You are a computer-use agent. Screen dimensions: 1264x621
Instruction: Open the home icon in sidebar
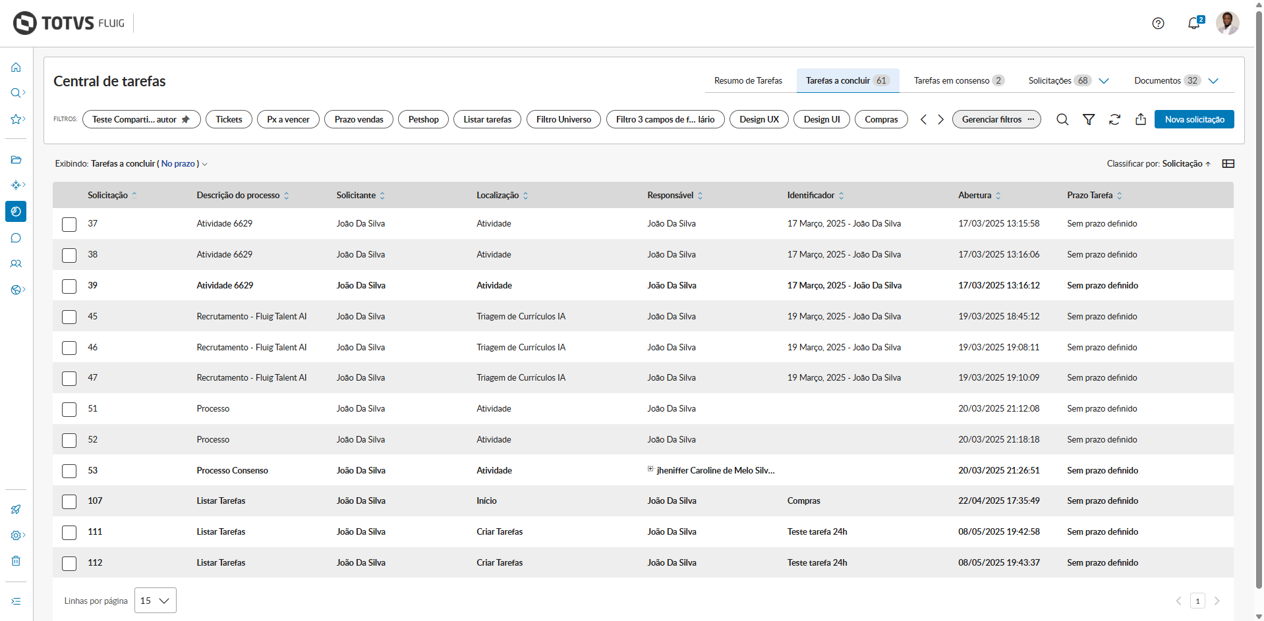point(16,67)
